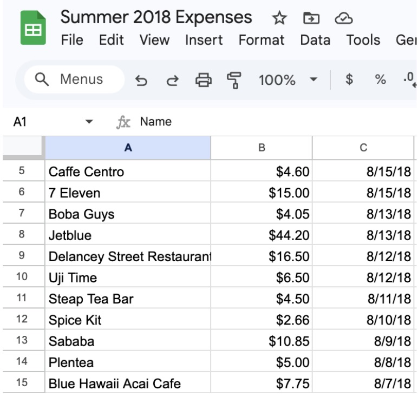Select the $4.05 amount cell
418x397 pixels.
point(262,213)
